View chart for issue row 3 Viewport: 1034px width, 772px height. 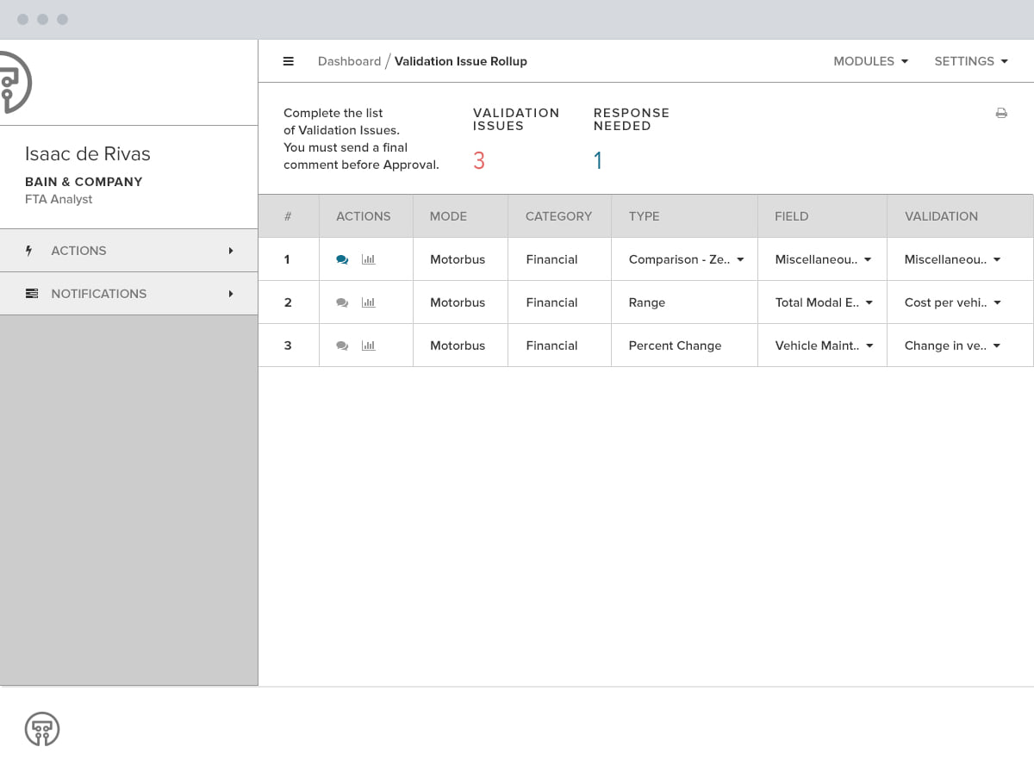(369, 346)
